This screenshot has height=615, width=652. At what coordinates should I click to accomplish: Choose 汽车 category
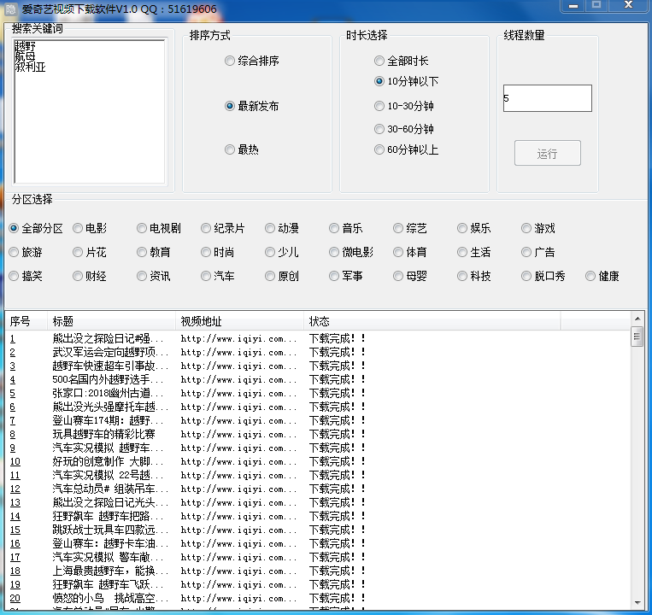(x=218, y=276)
